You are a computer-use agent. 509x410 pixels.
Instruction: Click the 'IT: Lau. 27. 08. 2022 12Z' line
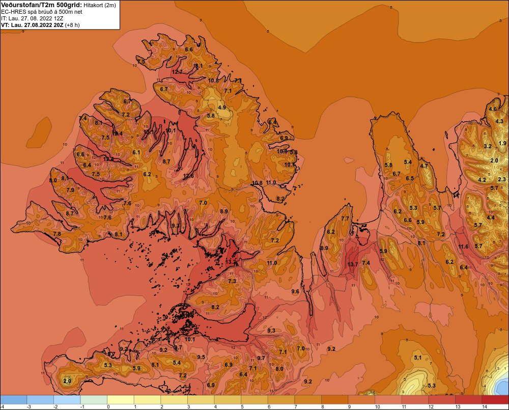[32, 18]
